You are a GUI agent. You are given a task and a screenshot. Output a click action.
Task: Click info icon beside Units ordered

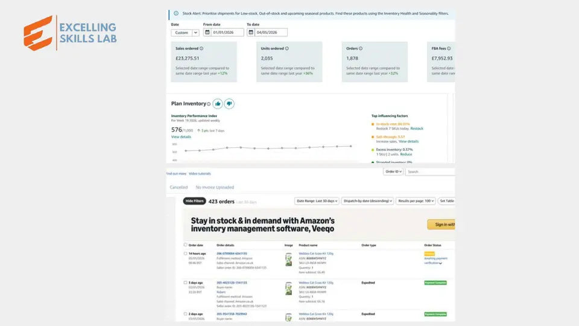[287, 48]
